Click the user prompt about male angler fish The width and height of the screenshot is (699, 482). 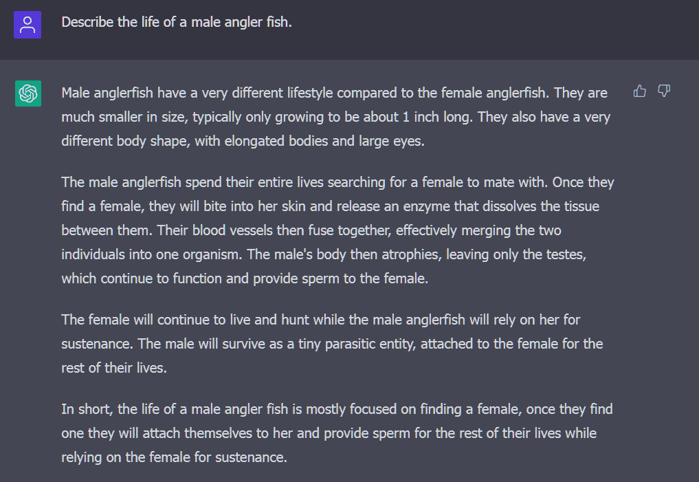[x=177, y=22]
